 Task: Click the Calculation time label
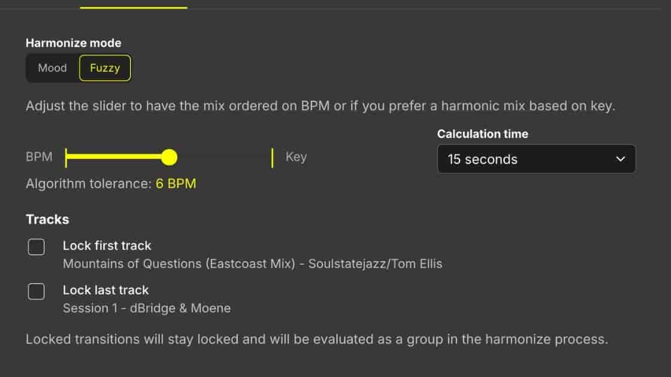[483, 133]
